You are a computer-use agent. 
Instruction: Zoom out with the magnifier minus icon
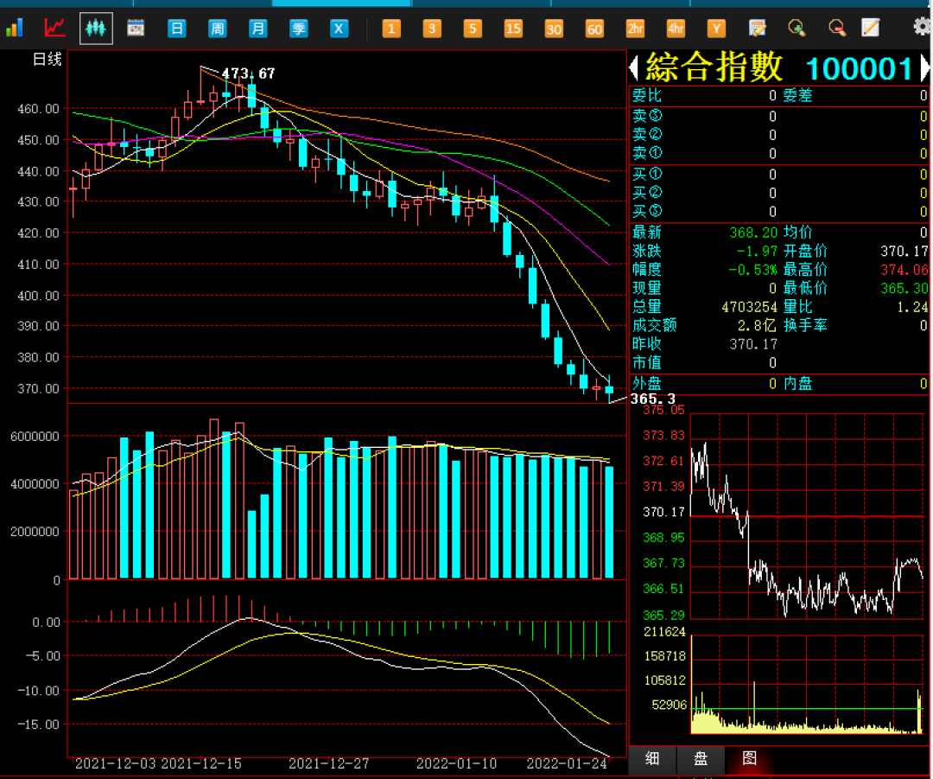point(837,28)
